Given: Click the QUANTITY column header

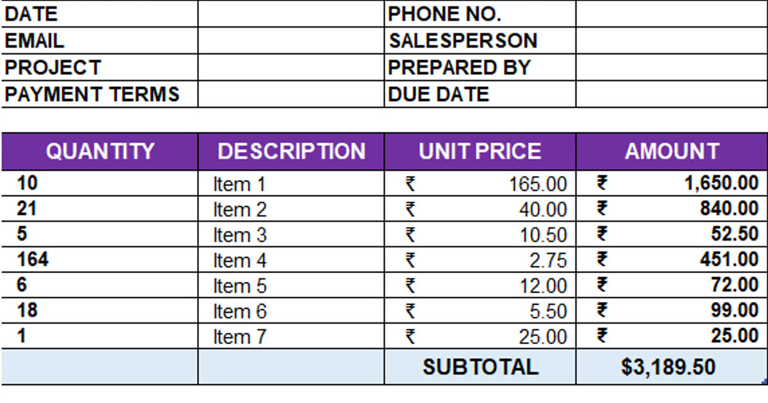Looking at the screenshot, I should (100, 152).
